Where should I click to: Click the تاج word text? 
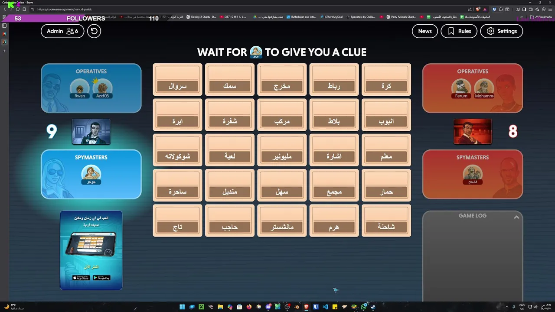pyautogui.click(x=177, y=227)
